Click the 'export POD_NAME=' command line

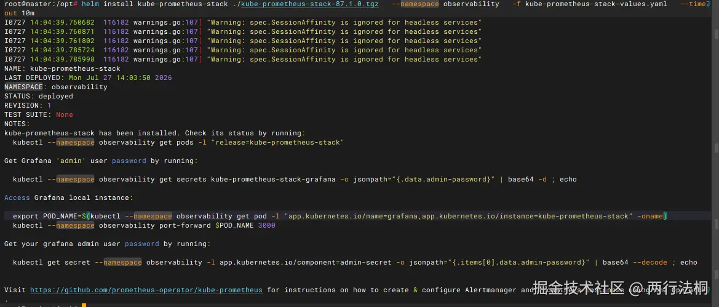[x=340, y=216]
